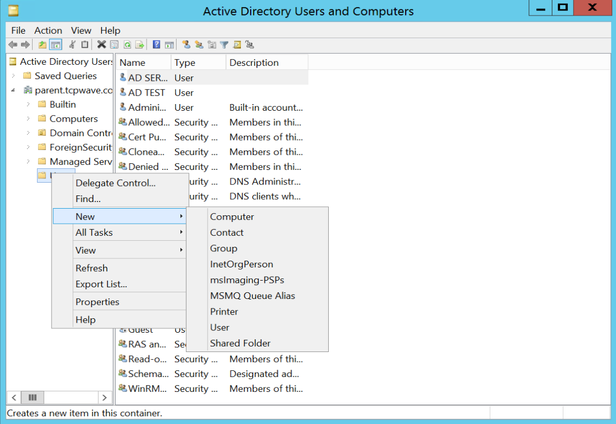Click user icon beside AD TEST row
This screenshot has width=616, height=424.
tap(123, 92)
